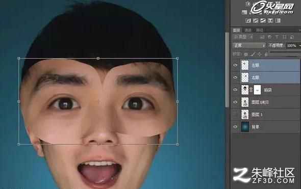Switch to the 通道 channels tab
The height and width of the screenshot is (189, 301).
click(248, 30)
